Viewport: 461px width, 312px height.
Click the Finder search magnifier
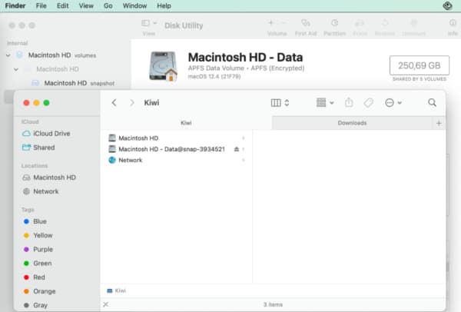(432, 102)
